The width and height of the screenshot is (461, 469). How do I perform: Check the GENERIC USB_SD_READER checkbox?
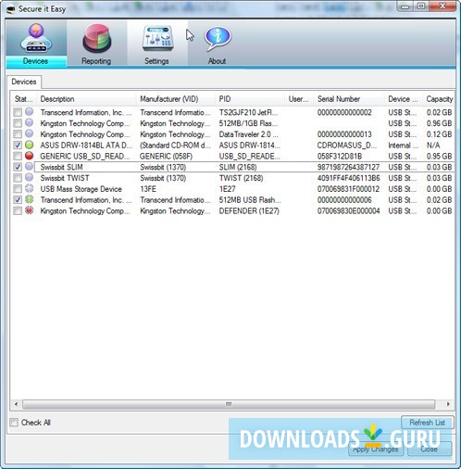coord(18,156)
